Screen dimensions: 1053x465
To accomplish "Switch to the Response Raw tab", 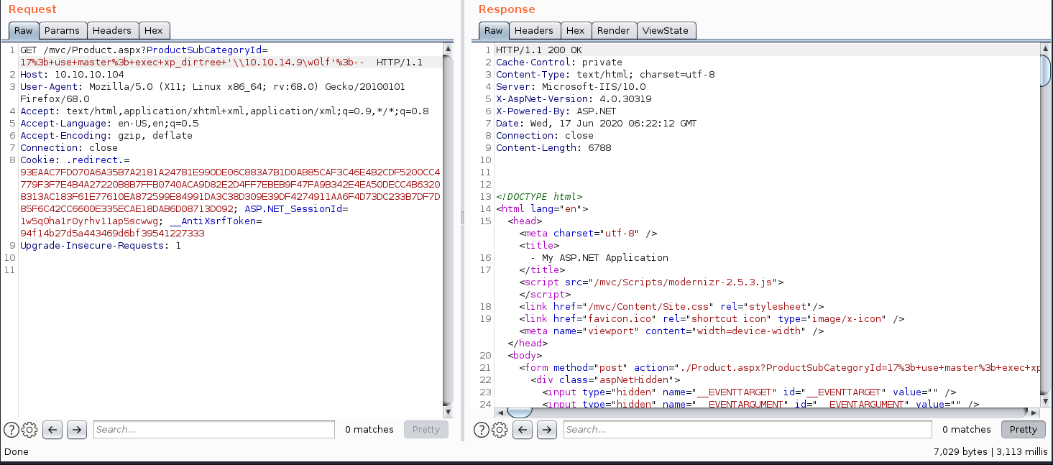I will point(493,30).
